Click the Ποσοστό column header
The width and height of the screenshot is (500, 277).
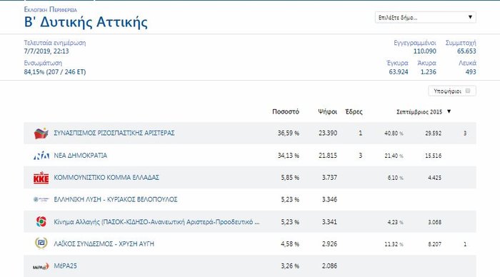[286, 111]
